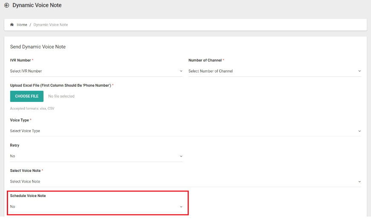Viewport: 371px width, 220px height.
Task: Open the Select Number of Channel dropdown
Action: 275,71
